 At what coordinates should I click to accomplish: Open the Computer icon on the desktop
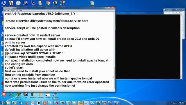click(3, 3)
